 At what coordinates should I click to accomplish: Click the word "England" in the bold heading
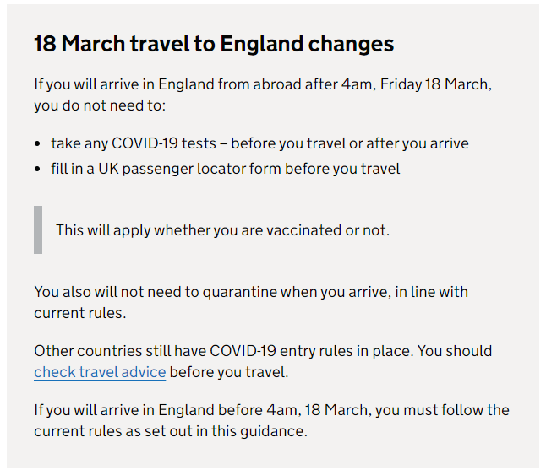click(x=261, y=44)
